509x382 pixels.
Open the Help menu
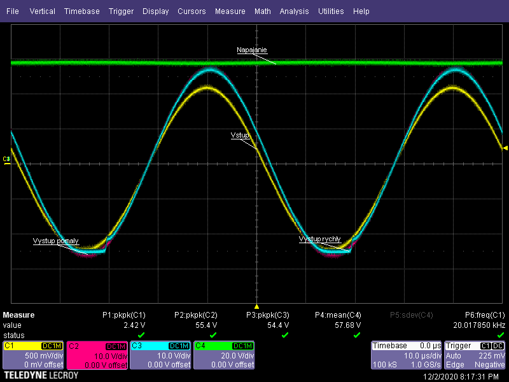click(361, 11)
